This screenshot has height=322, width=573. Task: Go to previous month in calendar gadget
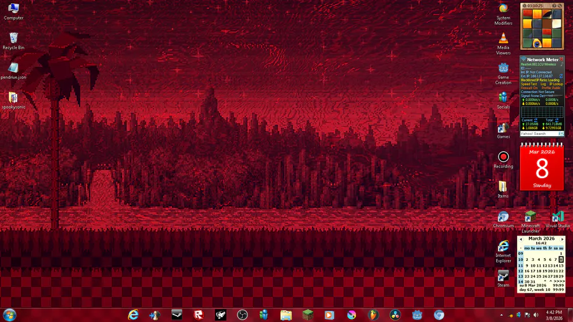tap(521, 239)
